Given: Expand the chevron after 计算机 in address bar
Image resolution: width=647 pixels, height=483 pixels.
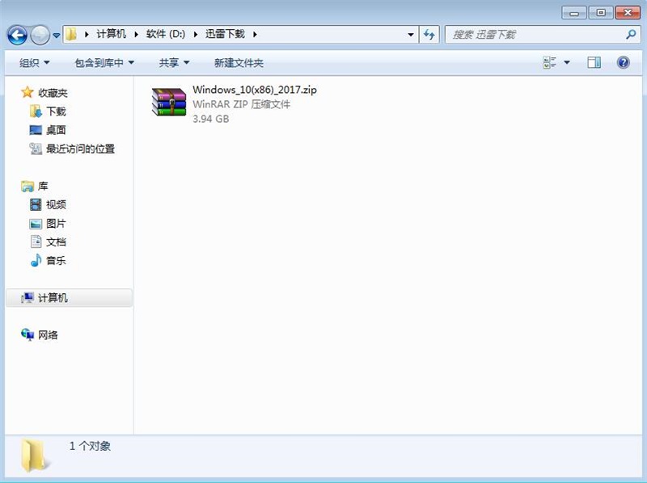Looking at the screenshot, I should 136,35.
